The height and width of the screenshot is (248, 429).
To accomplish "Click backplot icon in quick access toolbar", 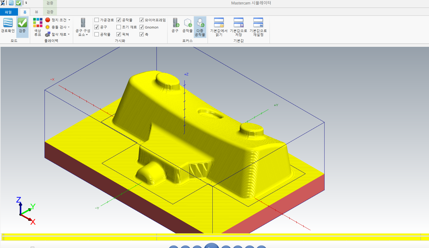I will (11, 3).
